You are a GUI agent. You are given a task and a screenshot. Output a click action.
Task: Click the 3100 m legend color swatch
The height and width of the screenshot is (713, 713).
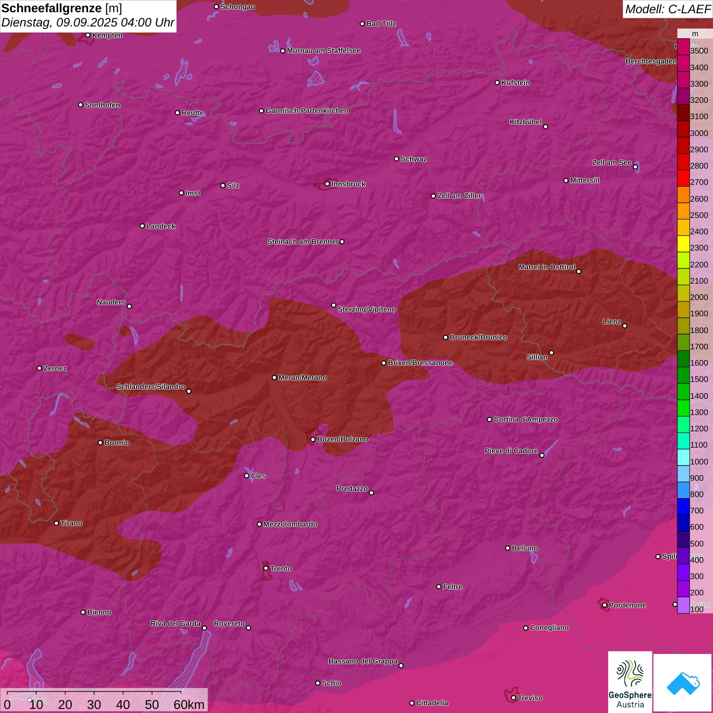pyautogui.click(x=683, y=113)
